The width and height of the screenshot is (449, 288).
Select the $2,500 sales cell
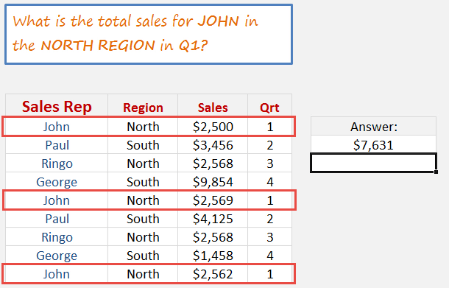213,127
